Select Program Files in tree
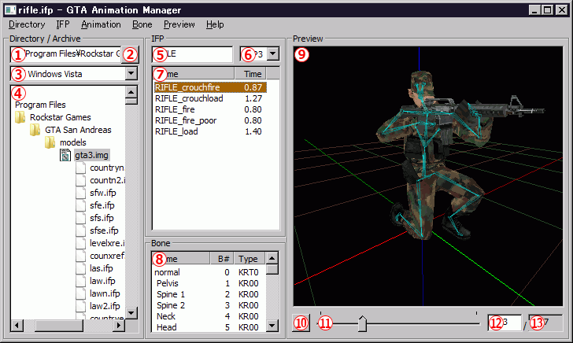 pyautogui.click(x=40, y=105)
